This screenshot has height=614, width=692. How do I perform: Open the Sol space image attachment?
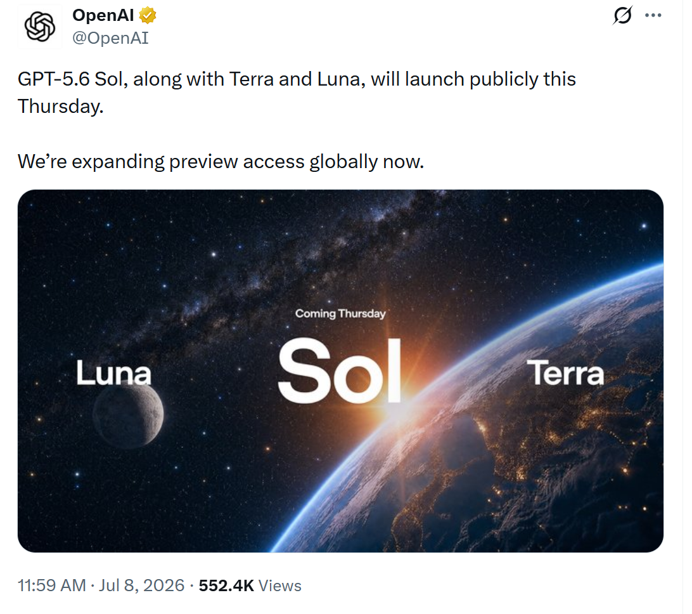click(x=340, y=371)
